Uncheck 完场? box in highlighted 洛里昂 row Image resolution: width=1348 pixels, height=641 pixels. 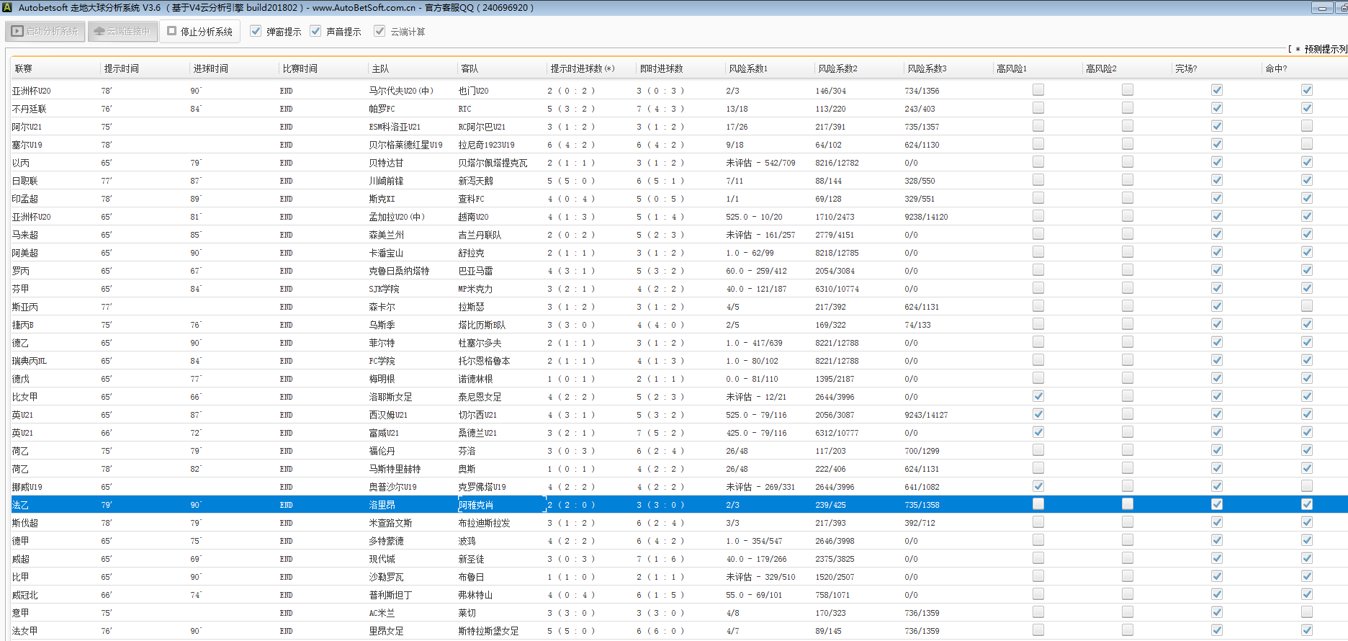[1217, 504]
